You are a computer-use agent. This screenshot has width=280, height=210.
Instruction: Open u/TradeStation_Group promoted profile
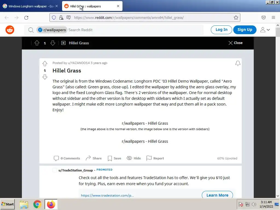pos(76,170)
